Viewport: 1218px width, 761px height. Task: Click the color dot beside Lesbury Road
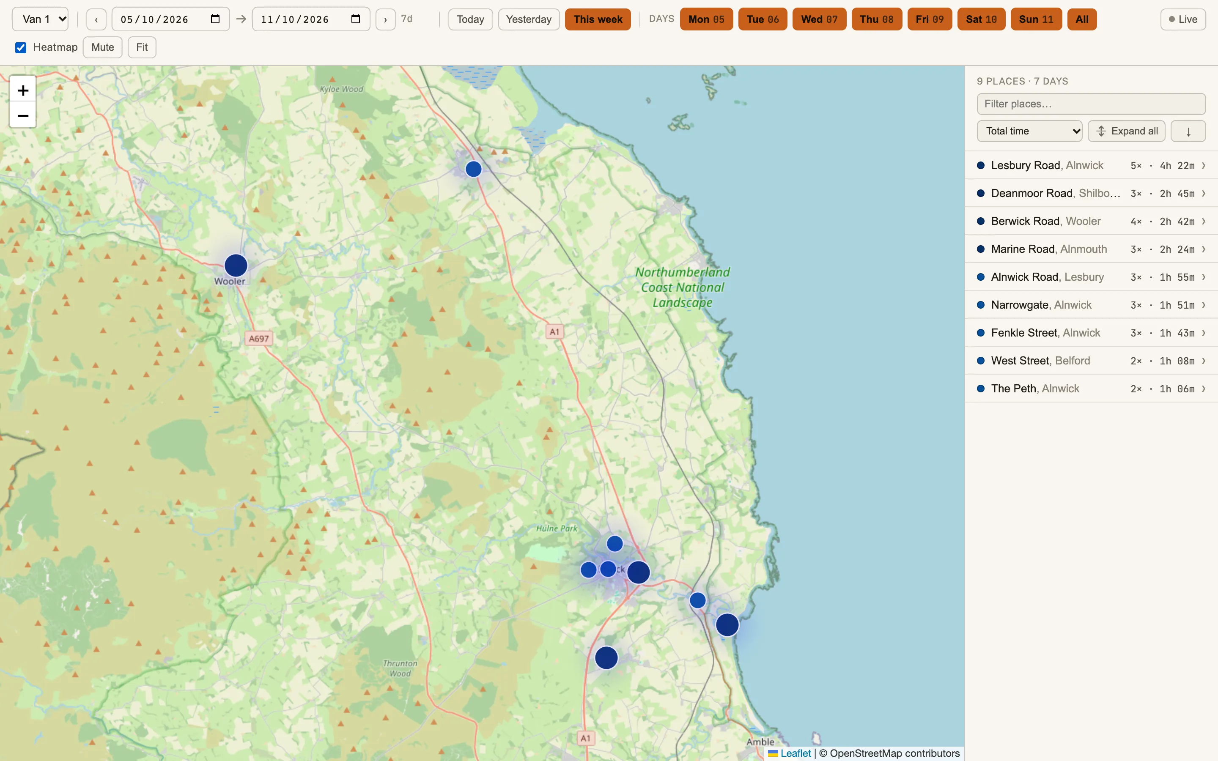[x=980, y=166]
